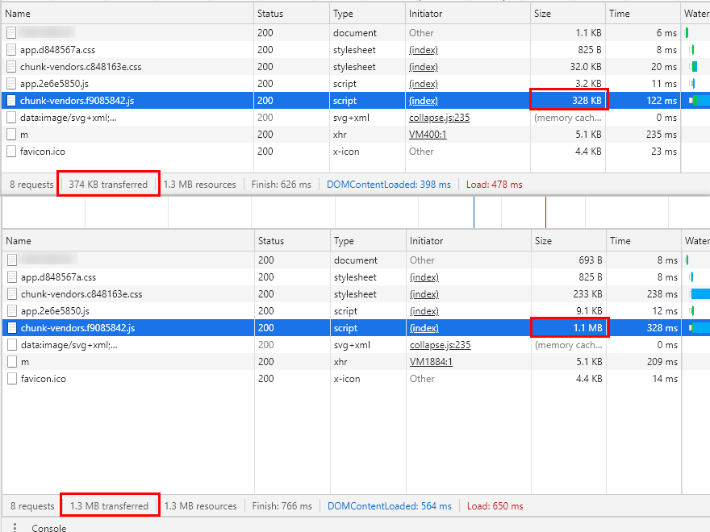This screenshot has height=532, width=710.
Task: Open the Console drawer tab
Action: point(48,527)
